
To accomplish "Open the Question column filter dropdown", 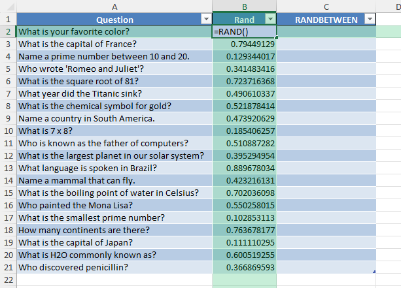I will pos(206,19).
